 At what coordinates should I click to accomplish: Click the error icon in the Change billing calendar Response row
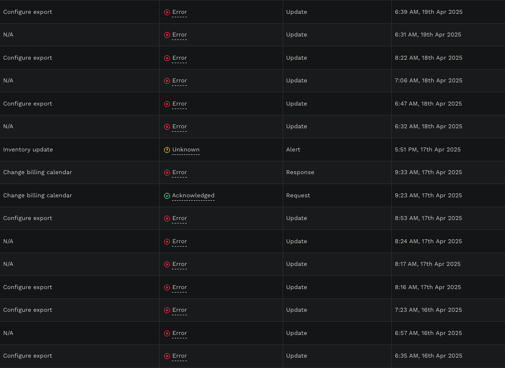coord(167,173)
